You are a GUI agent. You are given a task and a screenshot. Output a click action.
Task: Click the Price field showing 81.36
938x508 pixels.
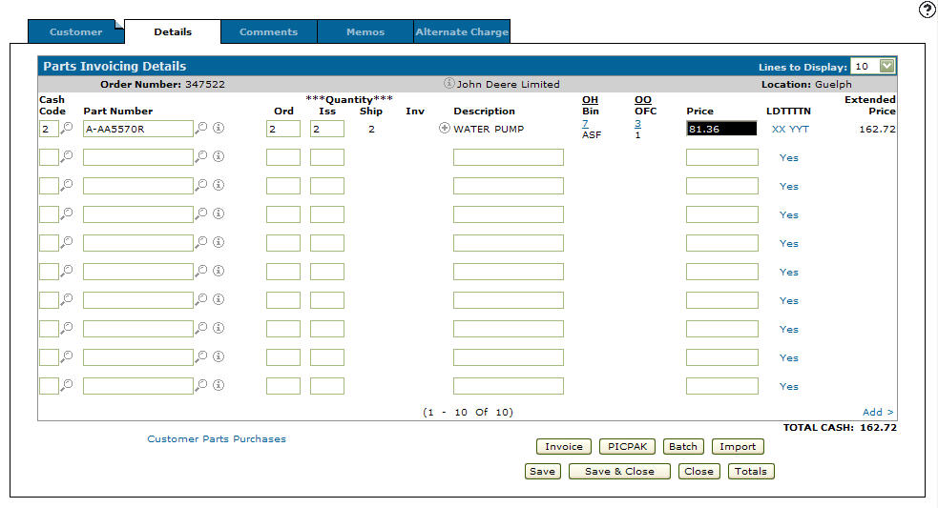(721, 129)
